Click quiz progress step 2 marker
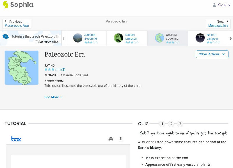The image size is (233, 168). [x=171, y=124]
